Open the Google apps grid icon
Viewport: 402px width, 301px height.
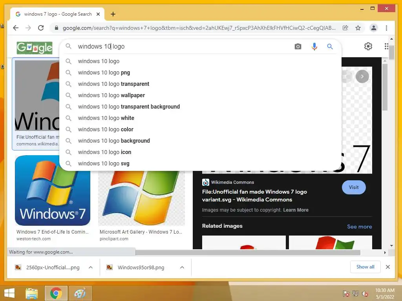tap(386, 46)
